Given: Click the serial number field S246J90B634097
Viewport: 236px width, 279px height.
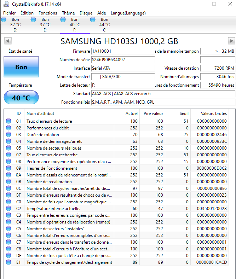Looking at the screenshot, I should click(123, 60).
